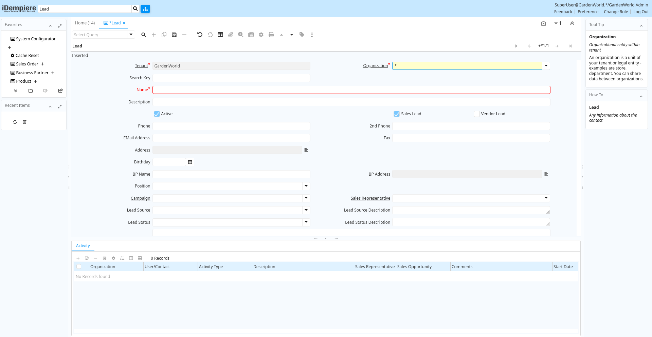
Task: Click the Undo changes toolbar icon
Action: click(x=200, y=35)
